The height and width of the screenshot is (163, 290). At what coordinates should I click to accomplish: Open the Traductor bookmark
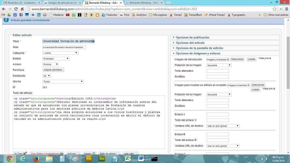tap(110, 15)
